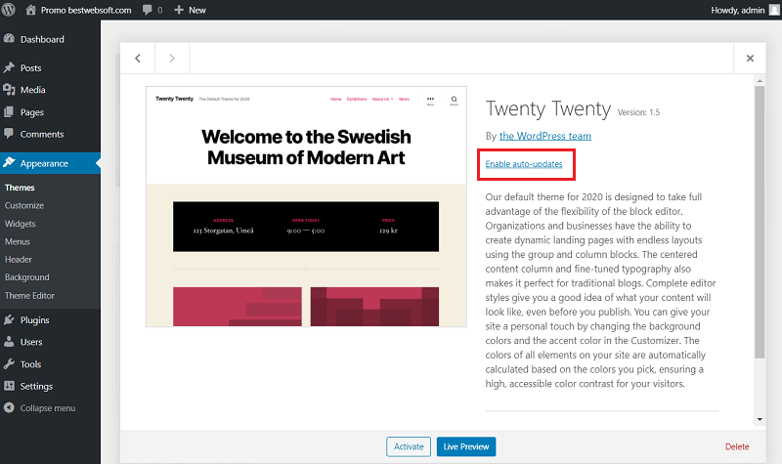The height and width of the screenshot is (464, 782).
Task: Click the Twenty Twenty theme title
Action: pos(548,109)
